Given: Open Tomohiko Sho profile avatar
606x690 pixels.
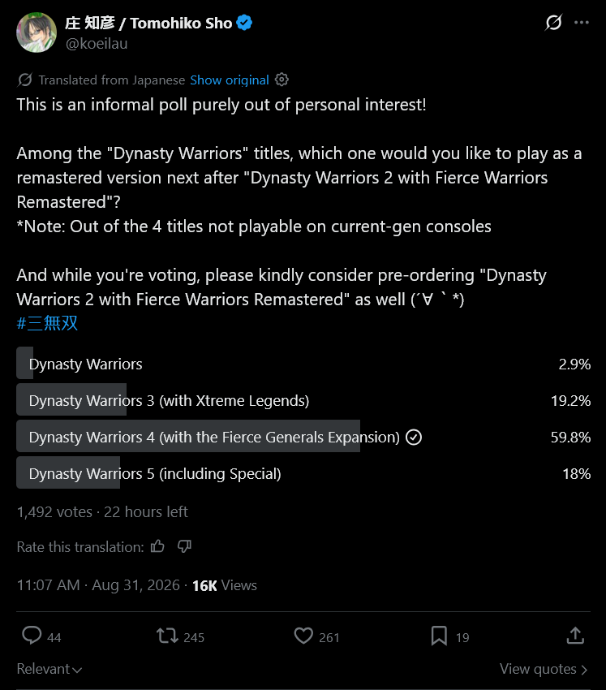Looking at the screenshot, I should tap(37, 32).
